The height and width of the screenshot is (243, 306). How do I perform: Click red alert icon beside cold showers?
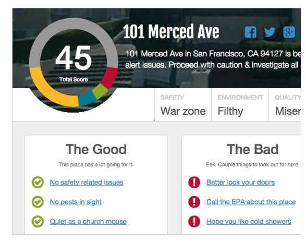point(194,221)
